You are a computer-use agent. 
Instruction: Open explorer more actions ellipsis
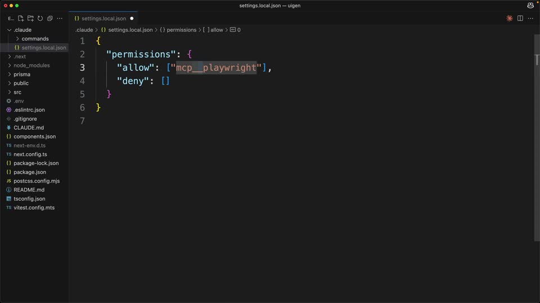60,18
